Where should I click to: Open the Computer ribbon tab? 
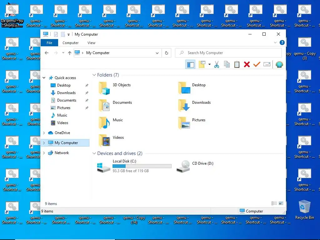pos(70,43)
